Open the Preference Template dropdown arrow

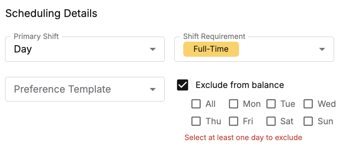click(153, 90)
